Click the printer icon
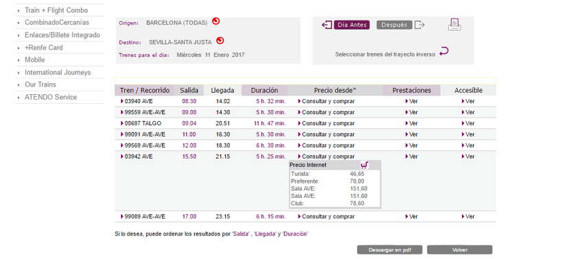The height and width of the screenshot is (259, 563). (455, 25)
